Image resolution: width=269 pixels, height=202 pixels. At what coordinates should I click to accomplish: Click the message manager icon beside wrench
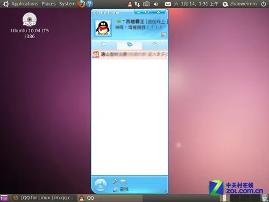(123, 181)
